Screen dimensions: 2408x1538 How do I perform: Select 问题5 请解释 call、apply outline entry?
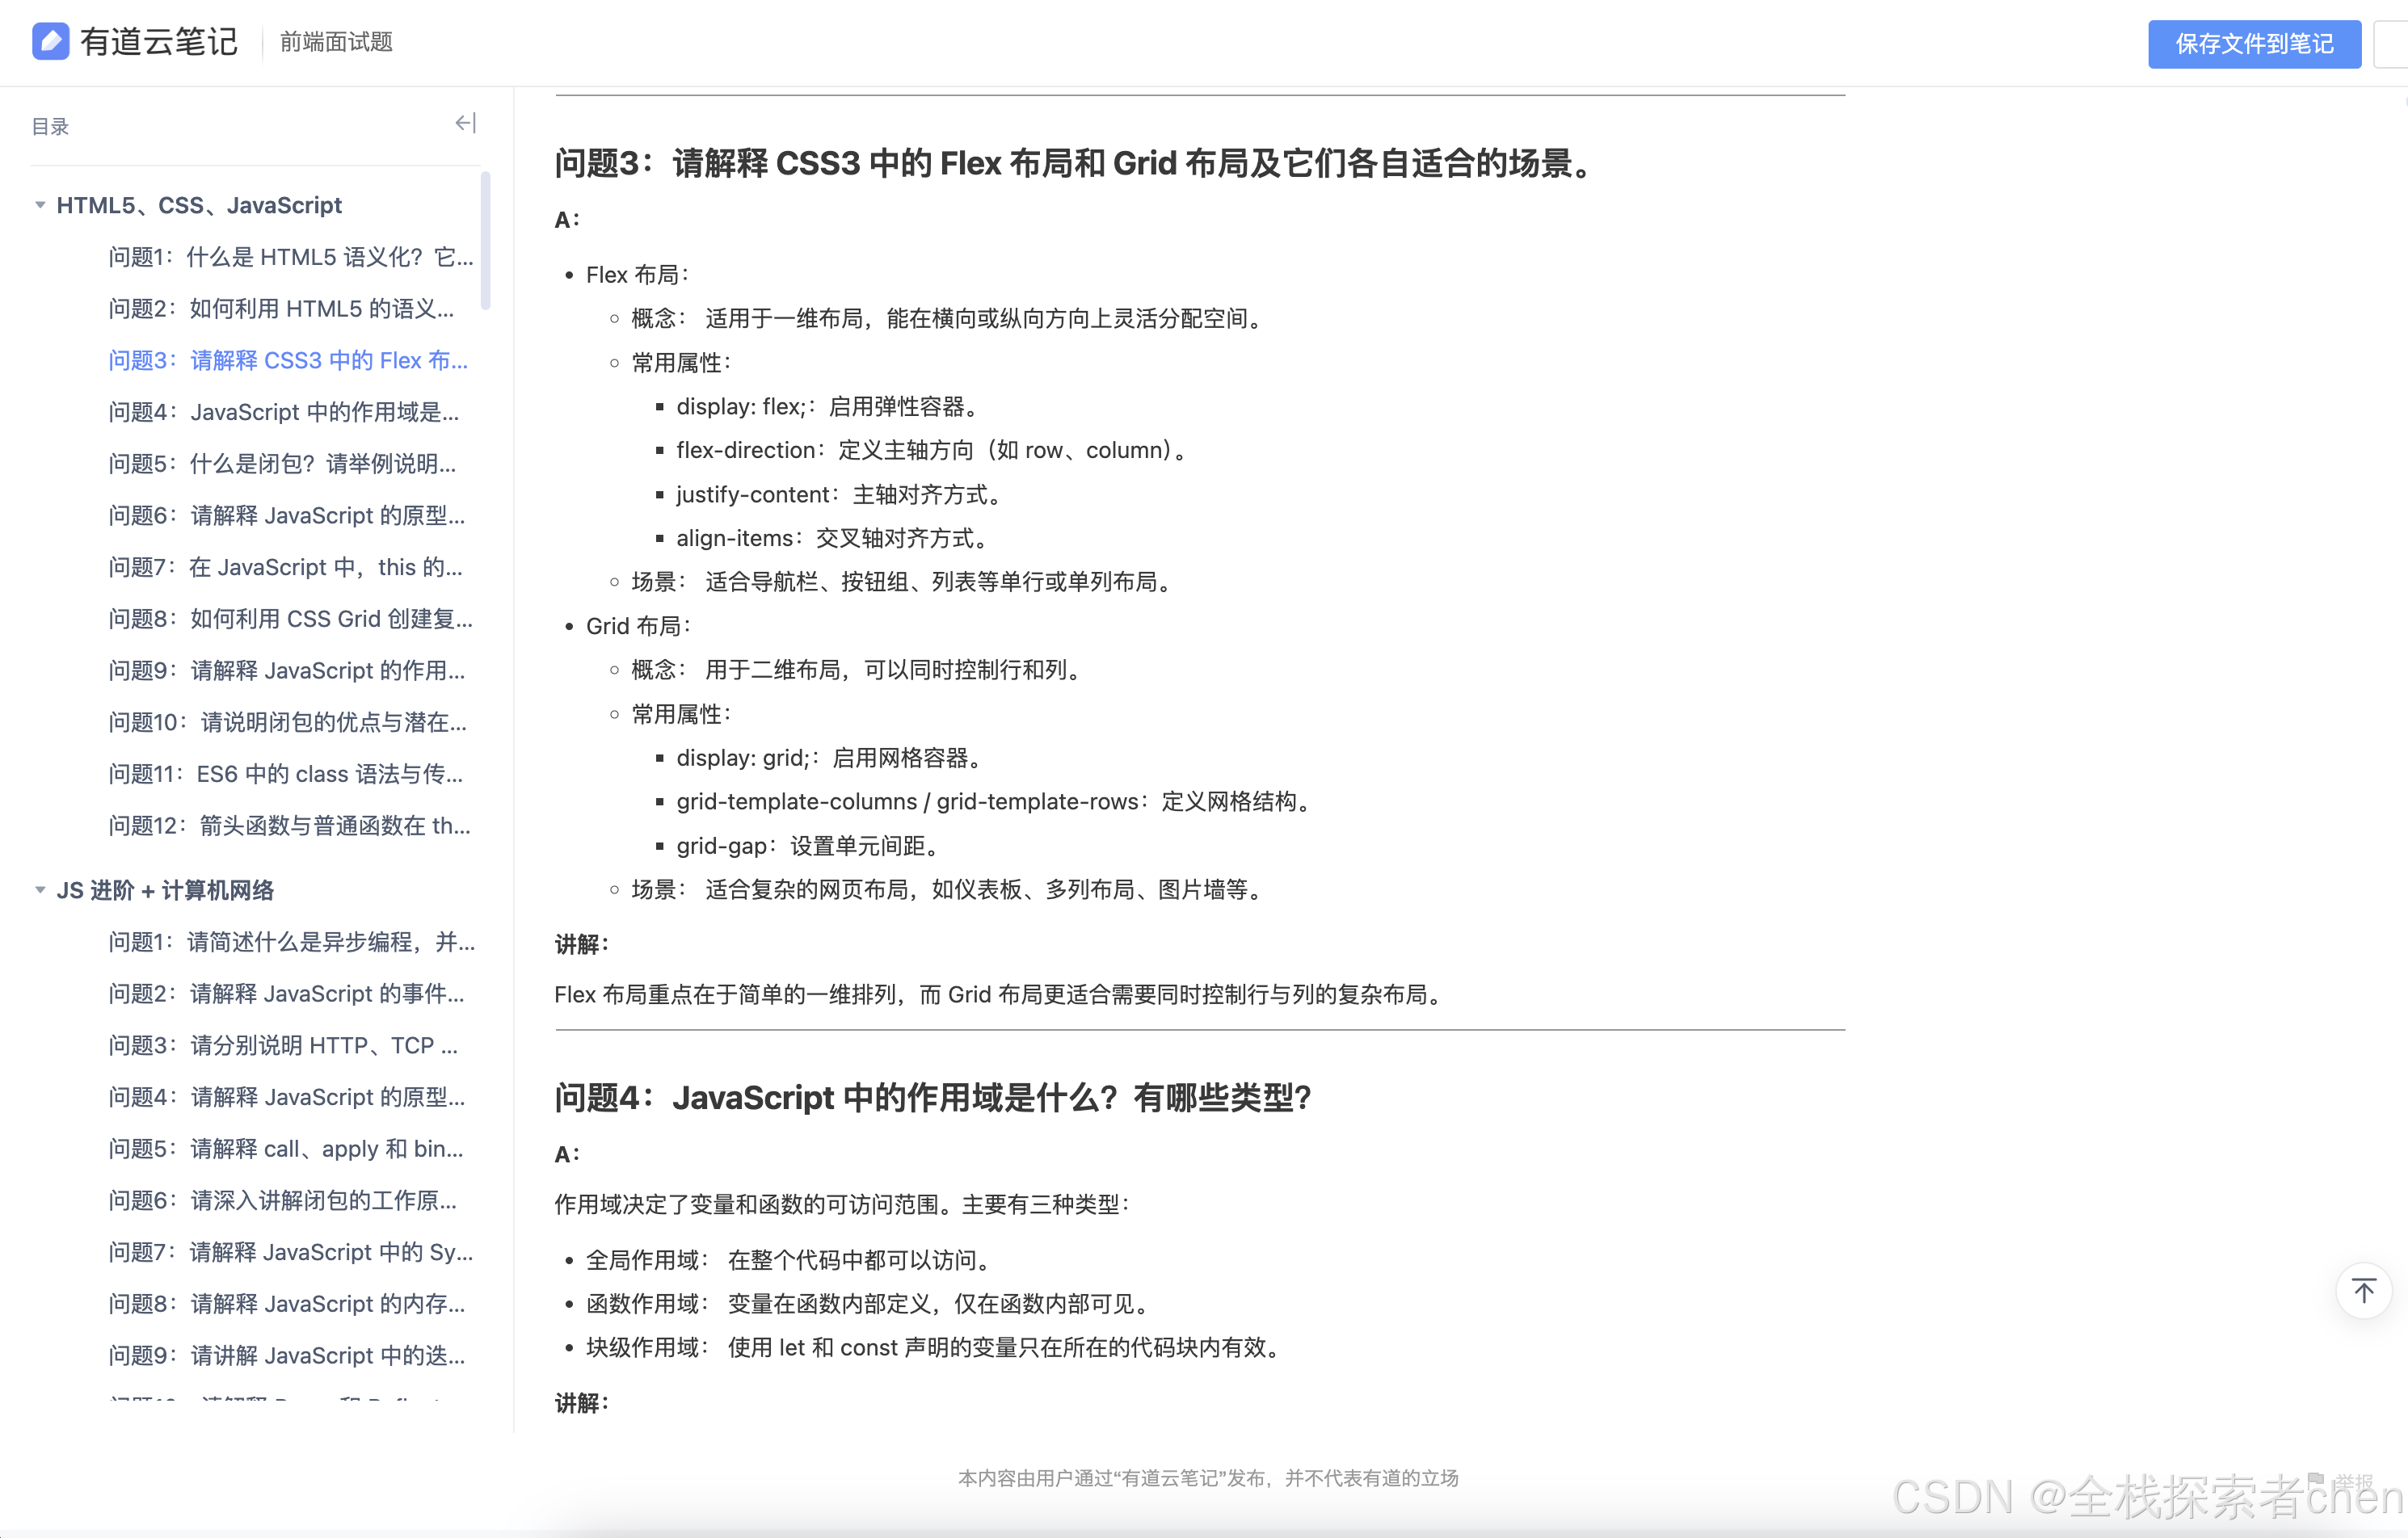coord(286,1149)
